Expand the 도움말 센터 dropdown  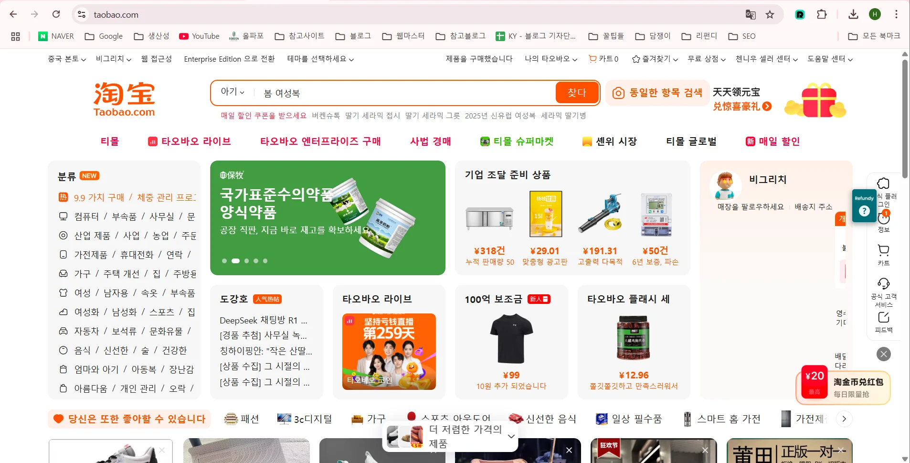830,59
